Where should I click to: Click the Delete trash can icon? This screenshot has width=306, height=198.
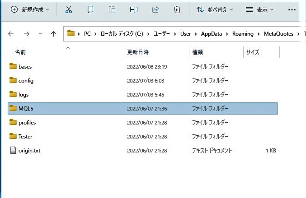pyautogui.click(x=177, y=9)
